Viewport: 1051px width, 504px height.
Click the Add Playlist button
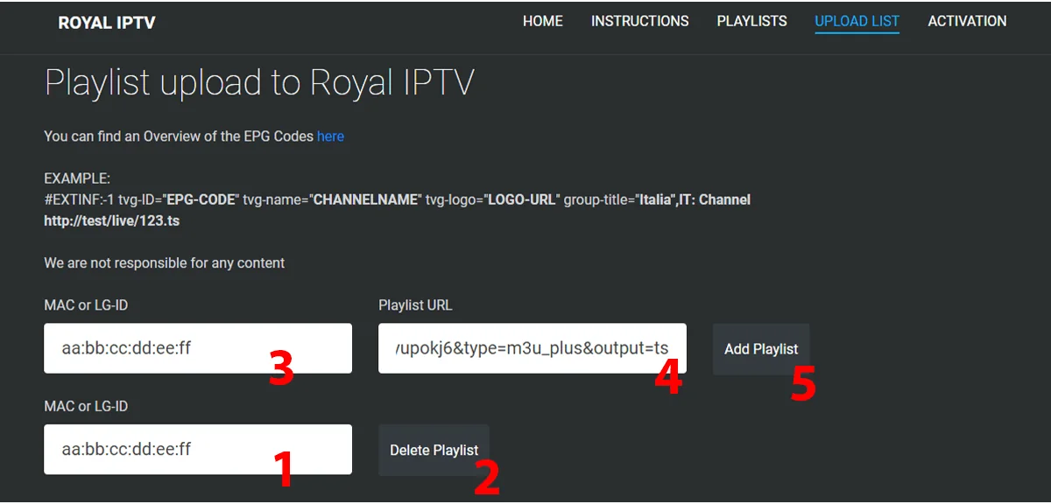(x=761, y=349)
